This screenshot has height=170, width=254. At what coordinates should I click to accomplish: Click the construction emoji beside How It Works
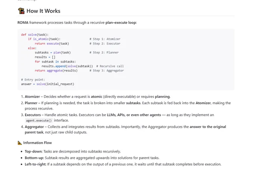pyautogui.click(x=21, y=11)
